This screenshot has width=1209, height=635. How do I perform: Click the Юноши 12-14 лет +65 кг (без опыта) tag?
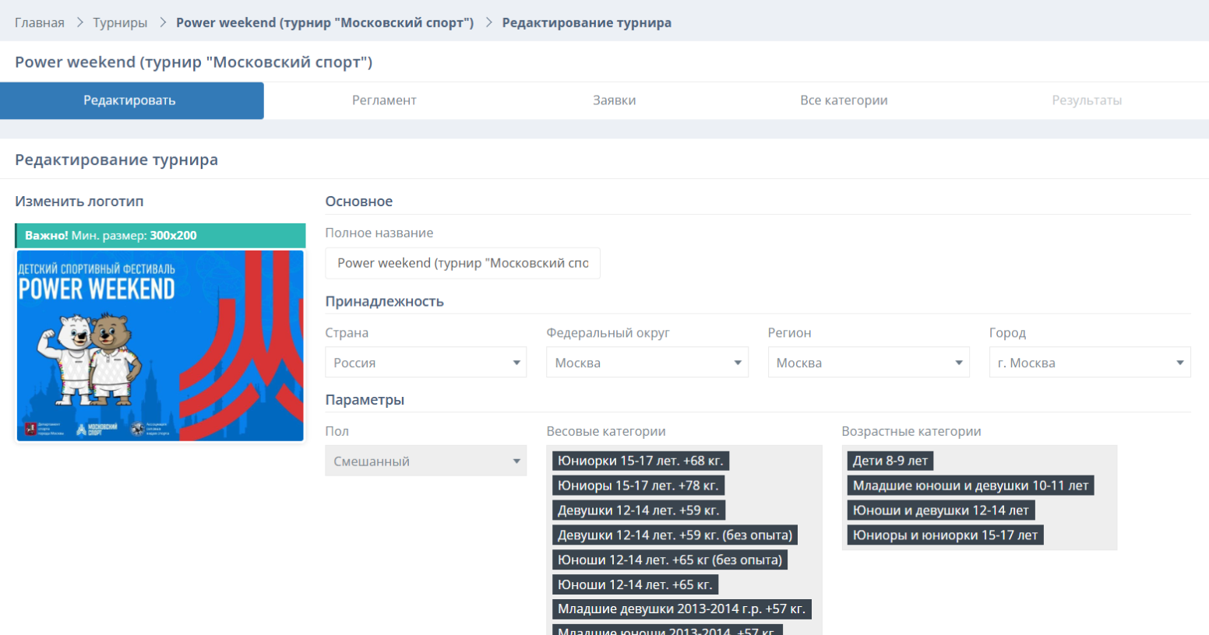click(669, 560)
